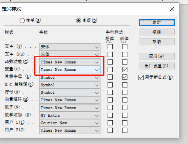Uncheck italic for 希腊字母(L) row

click(x=125, y=77)
